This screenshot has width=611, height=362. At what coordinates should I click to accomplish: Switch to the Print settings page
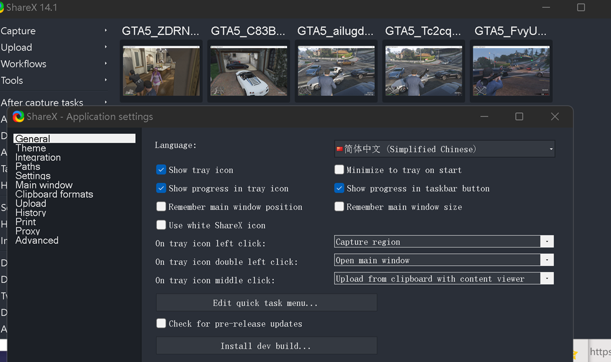pos(26,222)
